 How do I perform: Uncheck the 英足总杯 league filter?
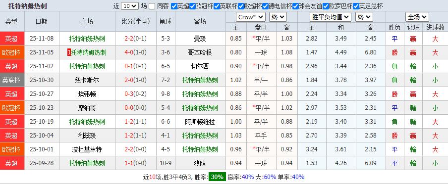[x=356, y=6]
